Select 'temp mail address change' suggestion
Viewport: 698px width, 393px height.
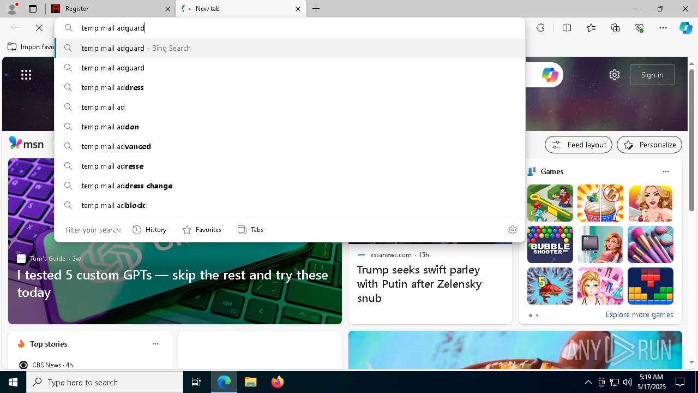pos(290,186)
